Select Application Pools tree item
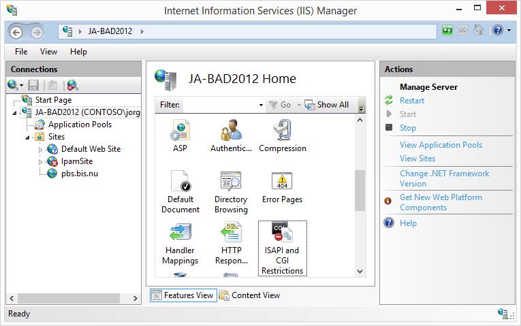Screen dimensions: 521x326 coord(80,125)
